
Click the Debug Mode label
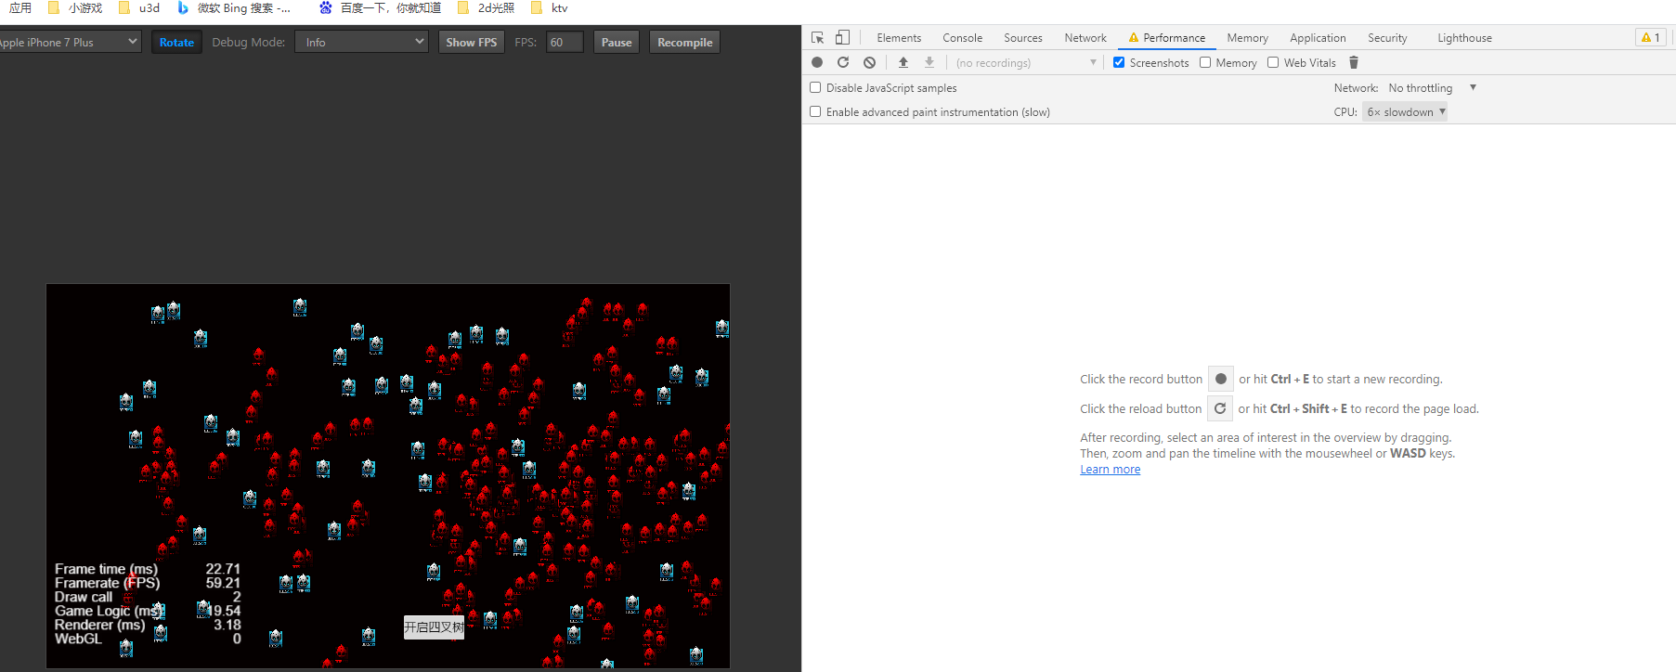coord(248,42)
